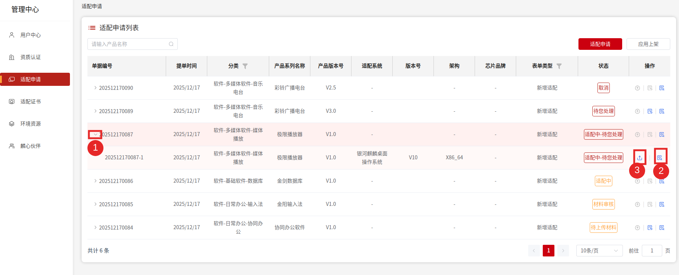Click the 应用上架 button
This screenshot has width=679, height=275.
[648, 44]
